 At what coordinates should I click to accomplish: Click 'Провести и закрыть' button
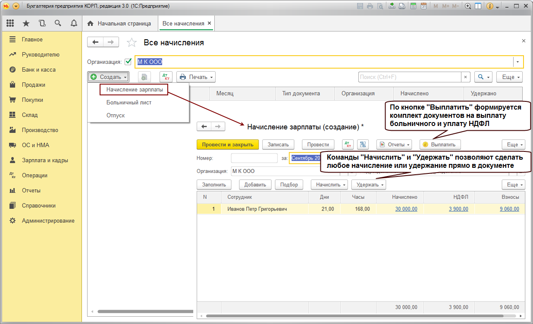point(228,145)
